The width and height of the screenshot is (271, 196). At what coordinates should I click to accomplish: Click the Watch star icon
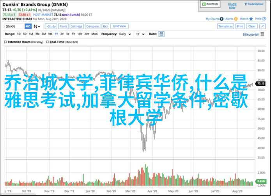point(251,19)
